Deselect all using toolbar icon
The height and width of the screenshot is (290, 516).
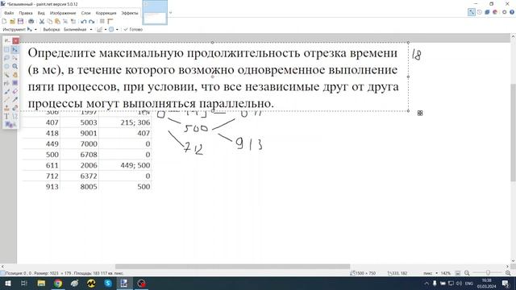coord(73,22)
